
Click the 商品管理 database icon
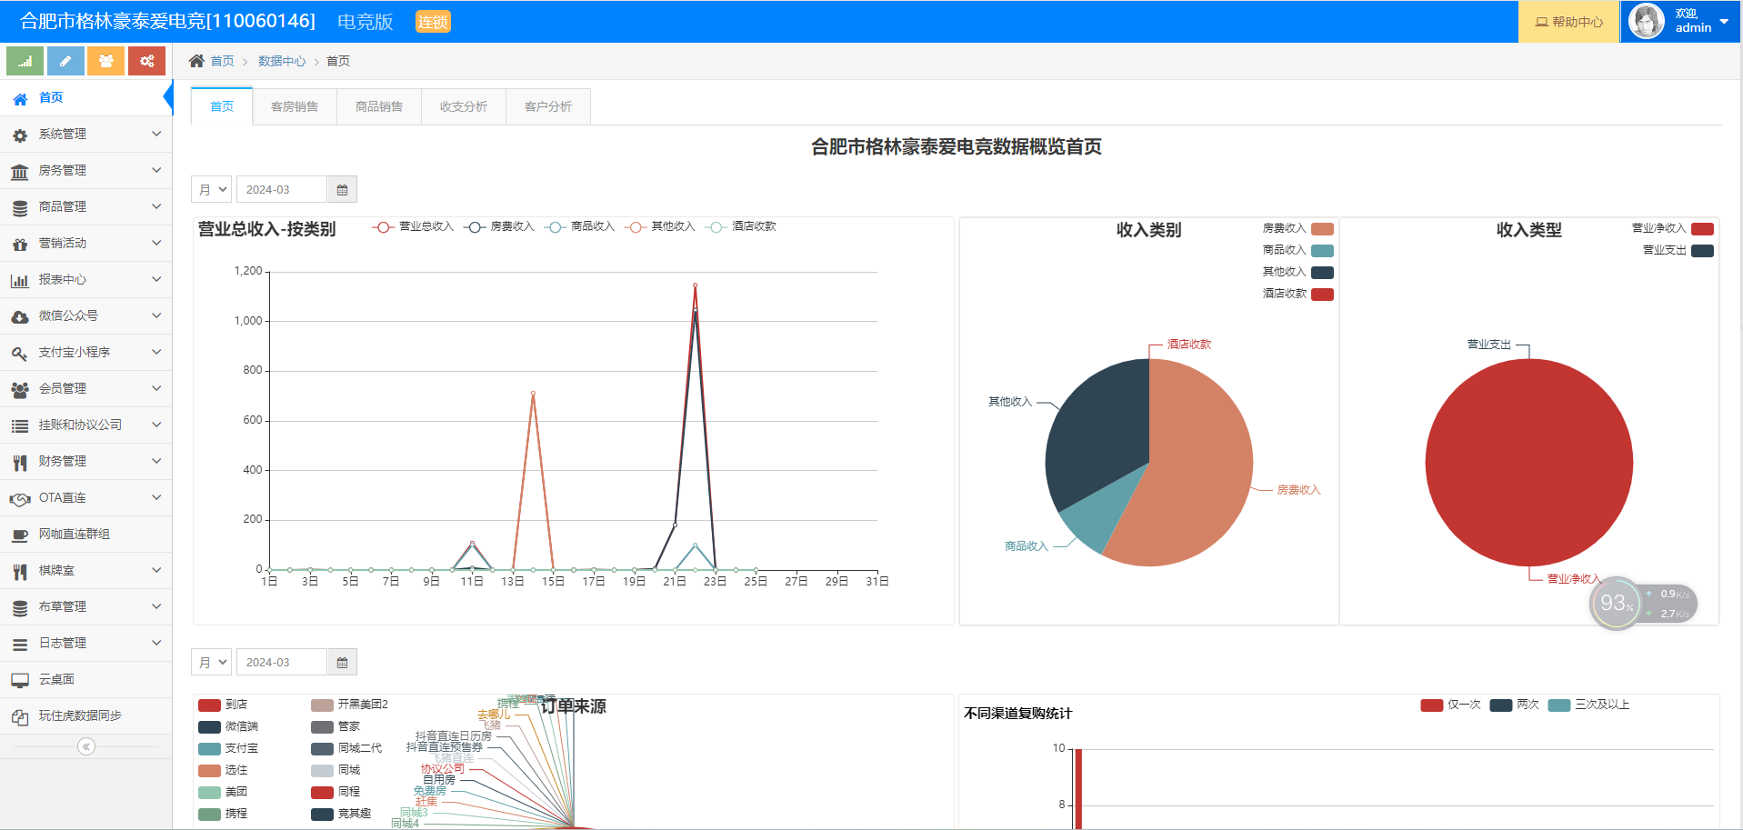20,207
